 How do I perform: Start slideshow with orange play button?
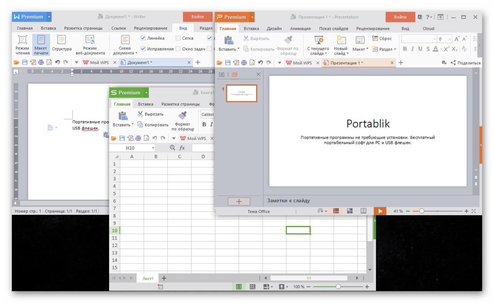point(380,211)
